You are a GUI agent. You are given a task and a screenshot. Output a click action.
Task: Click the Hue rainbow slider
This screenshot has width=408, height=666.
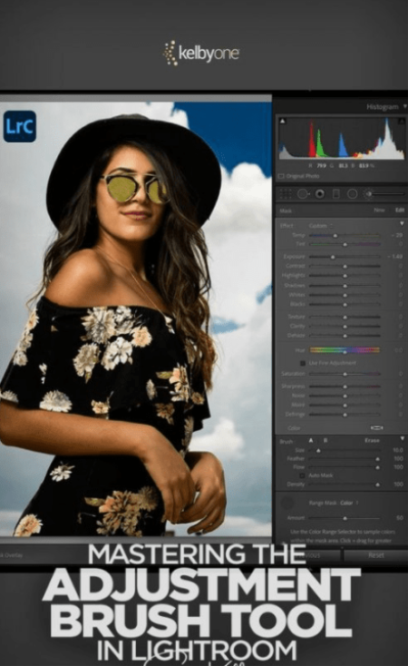click(345, 350)
